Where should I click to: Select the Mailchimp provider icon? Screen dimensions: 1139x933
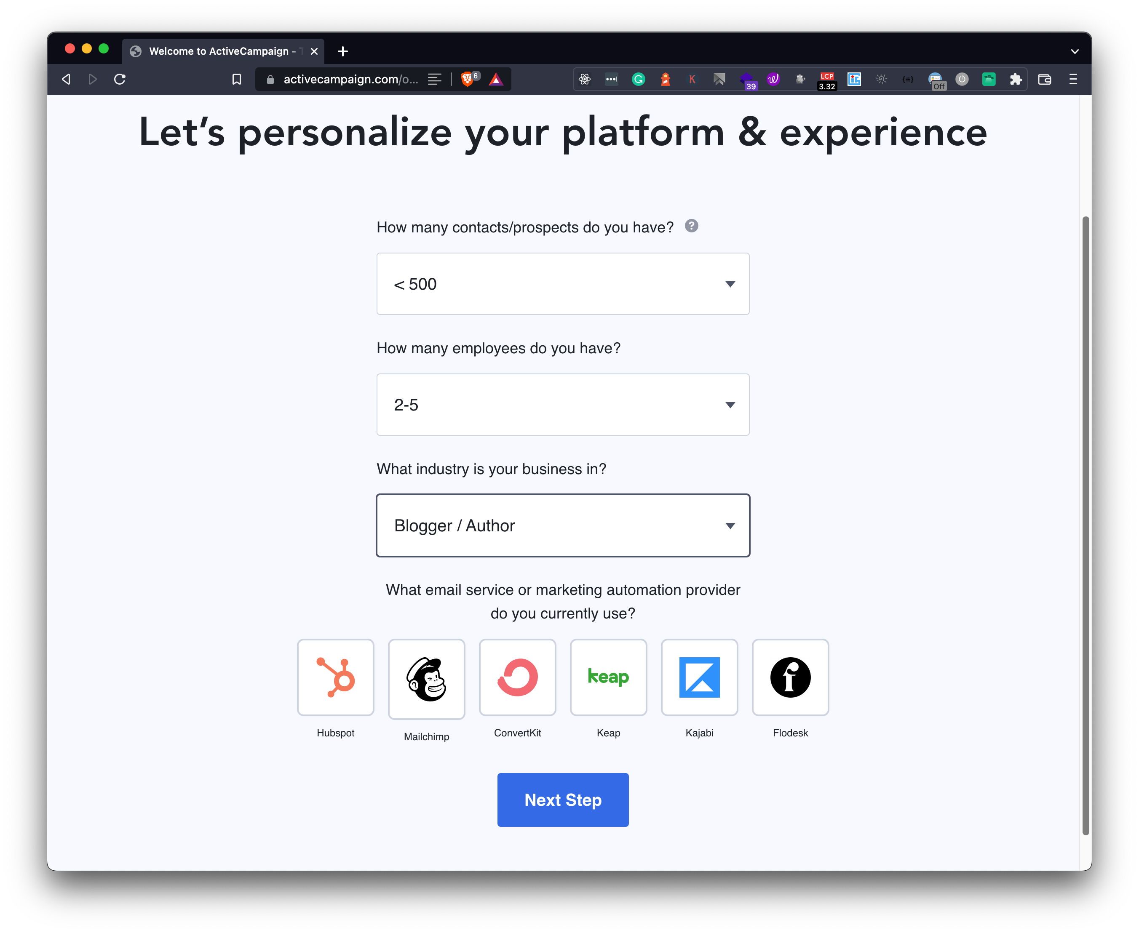click(x=427, y=677)
